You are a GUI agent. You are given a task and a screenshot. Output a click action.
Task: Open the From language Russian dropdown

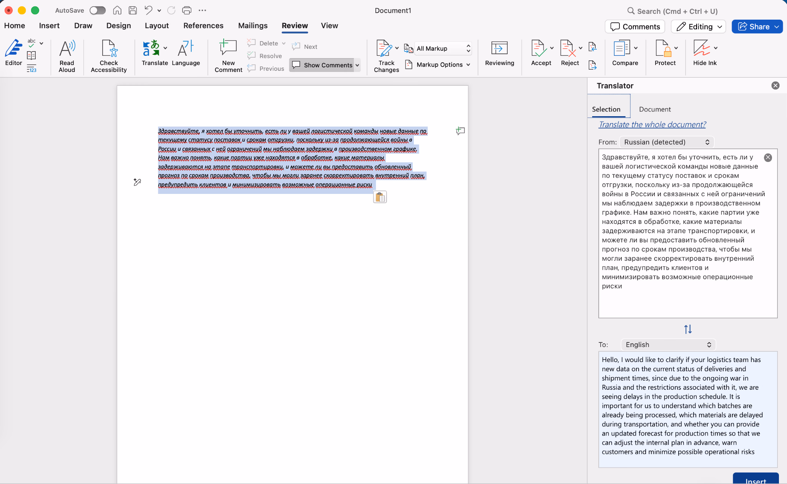point(667,142)
